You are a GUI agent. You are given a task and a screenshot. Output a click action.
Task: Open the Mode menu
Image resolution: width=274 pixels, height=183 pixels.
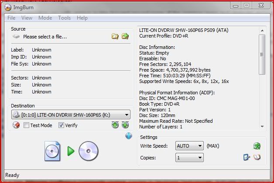45,18
